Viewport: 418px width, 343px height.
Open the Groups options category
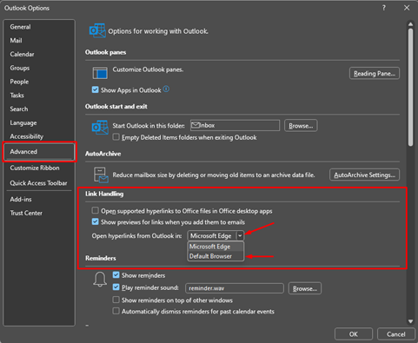tap(20, 68)
